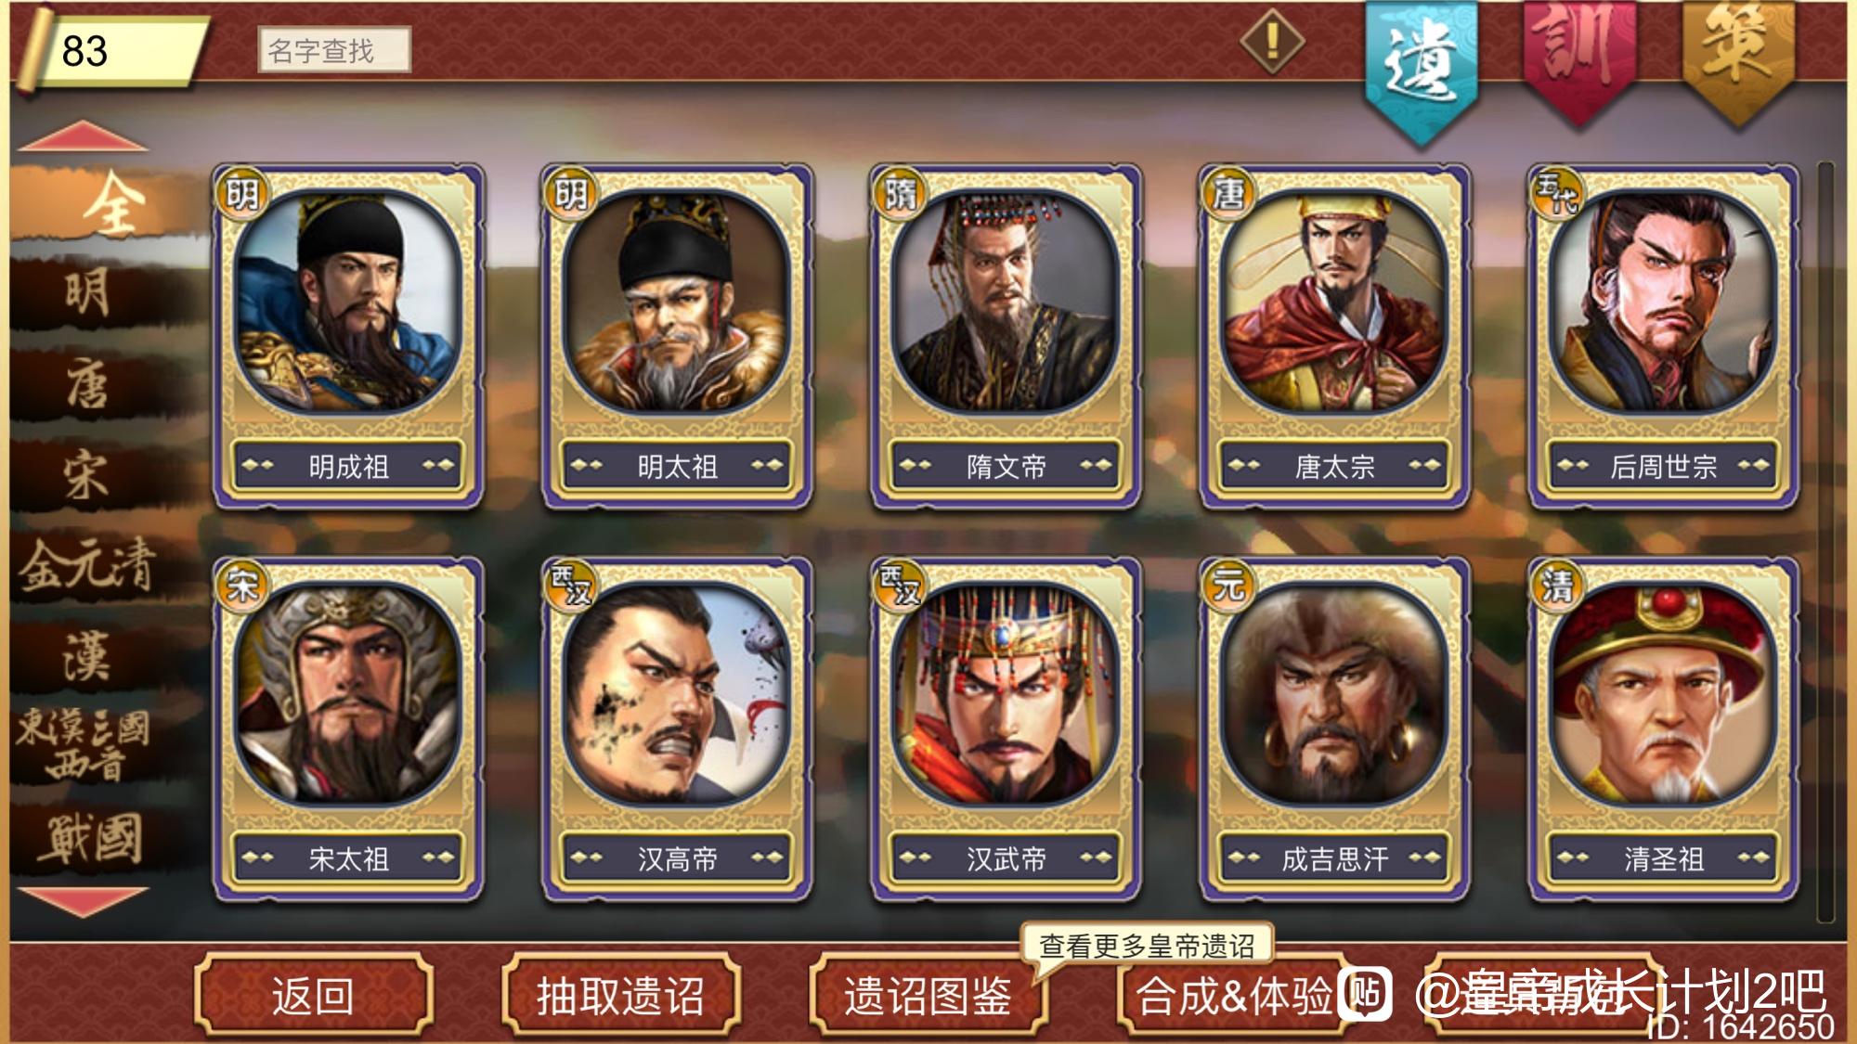
Task: Click the up arrow above dynasty list
Action: pyautogui.click(x=83, y=136)
